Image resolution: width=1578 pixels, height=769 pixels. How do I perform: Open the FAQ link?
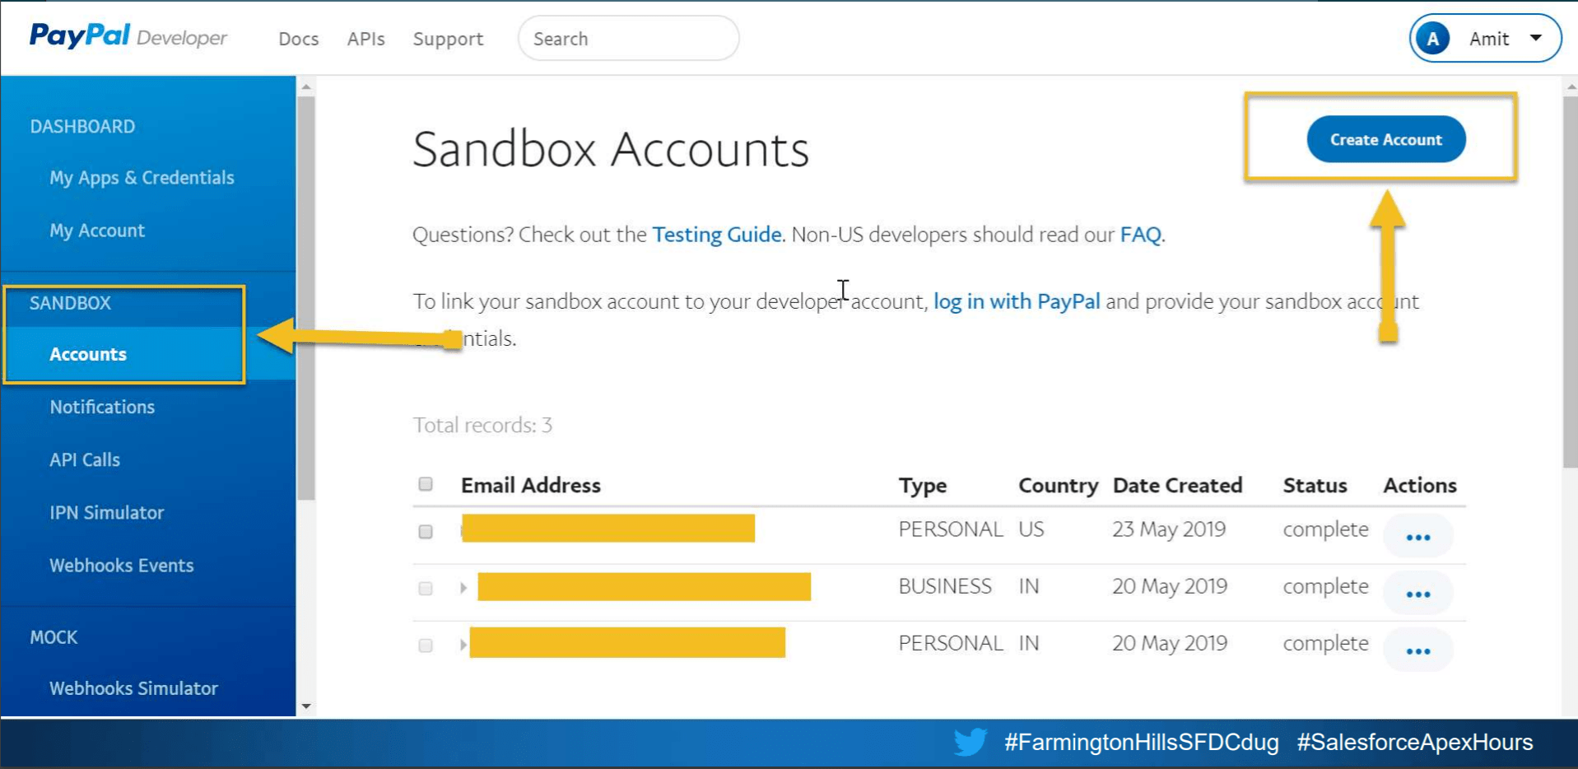pyautogui.click(x=1141, y=235)
